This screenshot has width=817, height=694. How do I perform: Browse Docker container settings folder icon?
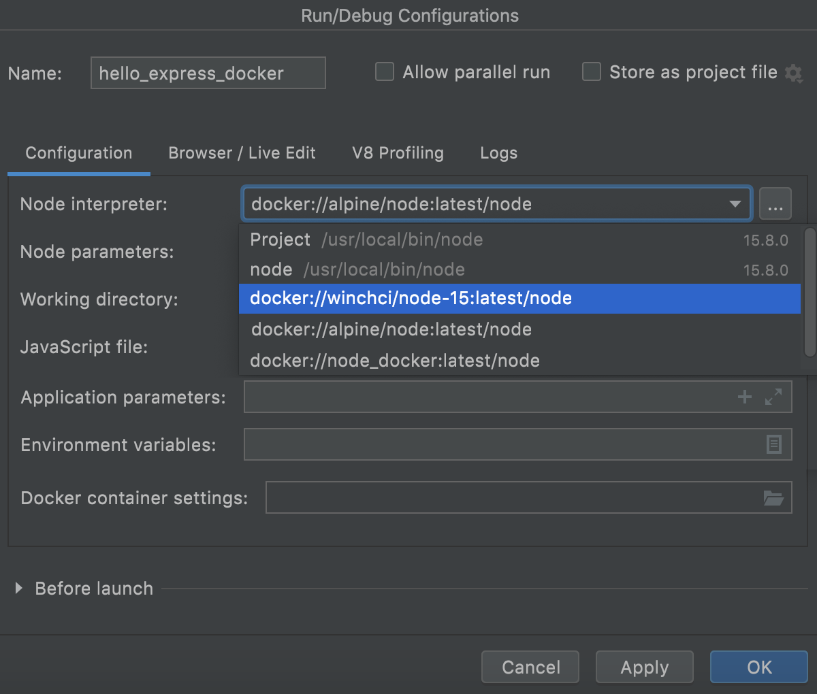click(x=773, y=498)
